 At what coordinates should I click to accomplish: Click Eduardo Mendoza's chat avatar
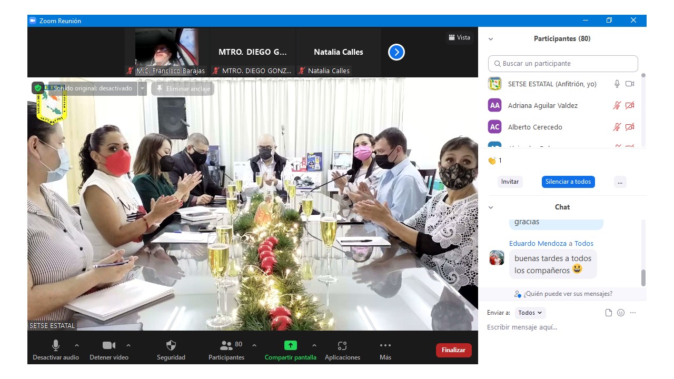click(497, 257)
